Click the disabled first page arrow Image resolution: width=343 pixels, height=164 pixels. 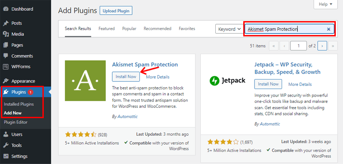pyautogui.click(x=273, y=46)
